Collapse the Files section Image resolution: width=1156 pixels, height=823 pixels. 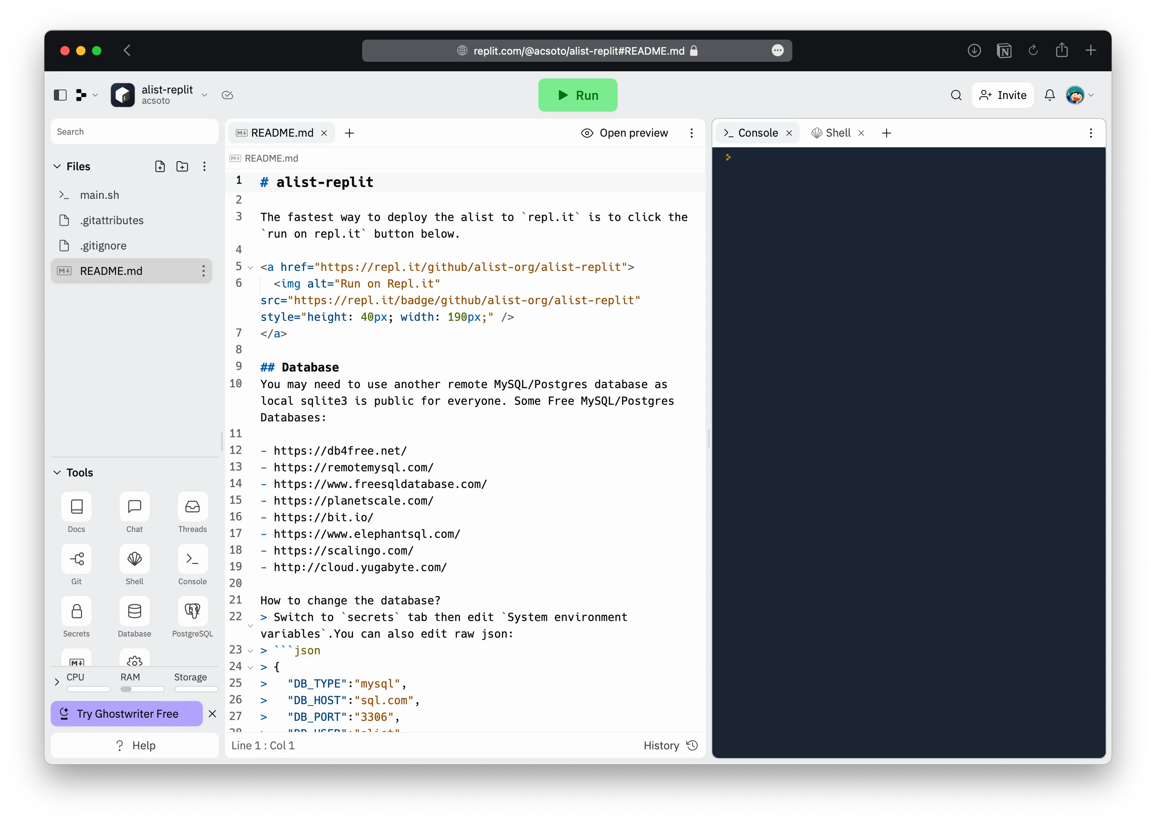[57, 167]
